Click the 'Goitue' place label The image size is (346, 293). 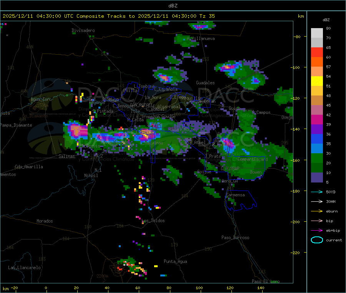204,172
